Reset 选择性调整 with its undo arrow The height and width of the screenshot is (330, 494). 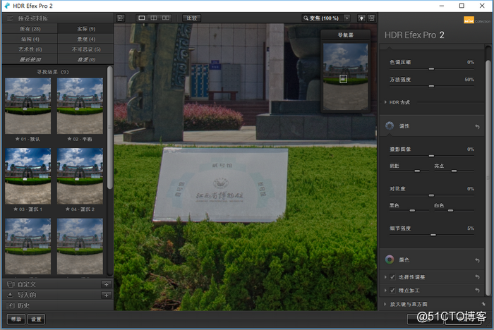477,277
